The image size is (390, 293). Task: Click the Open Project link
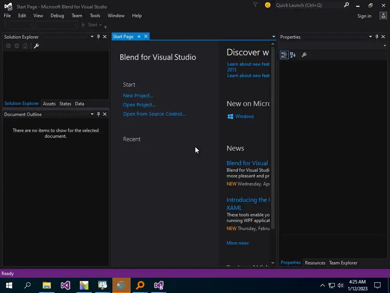click(x=139, y=105)
